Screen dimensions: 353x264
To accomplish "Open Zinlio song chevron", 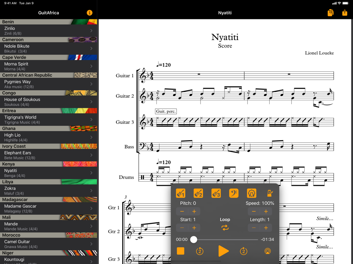I will point(91,31).
